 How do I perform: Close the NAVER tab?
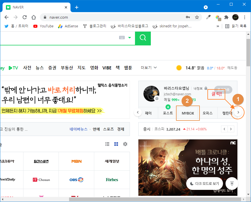[66, 7]
